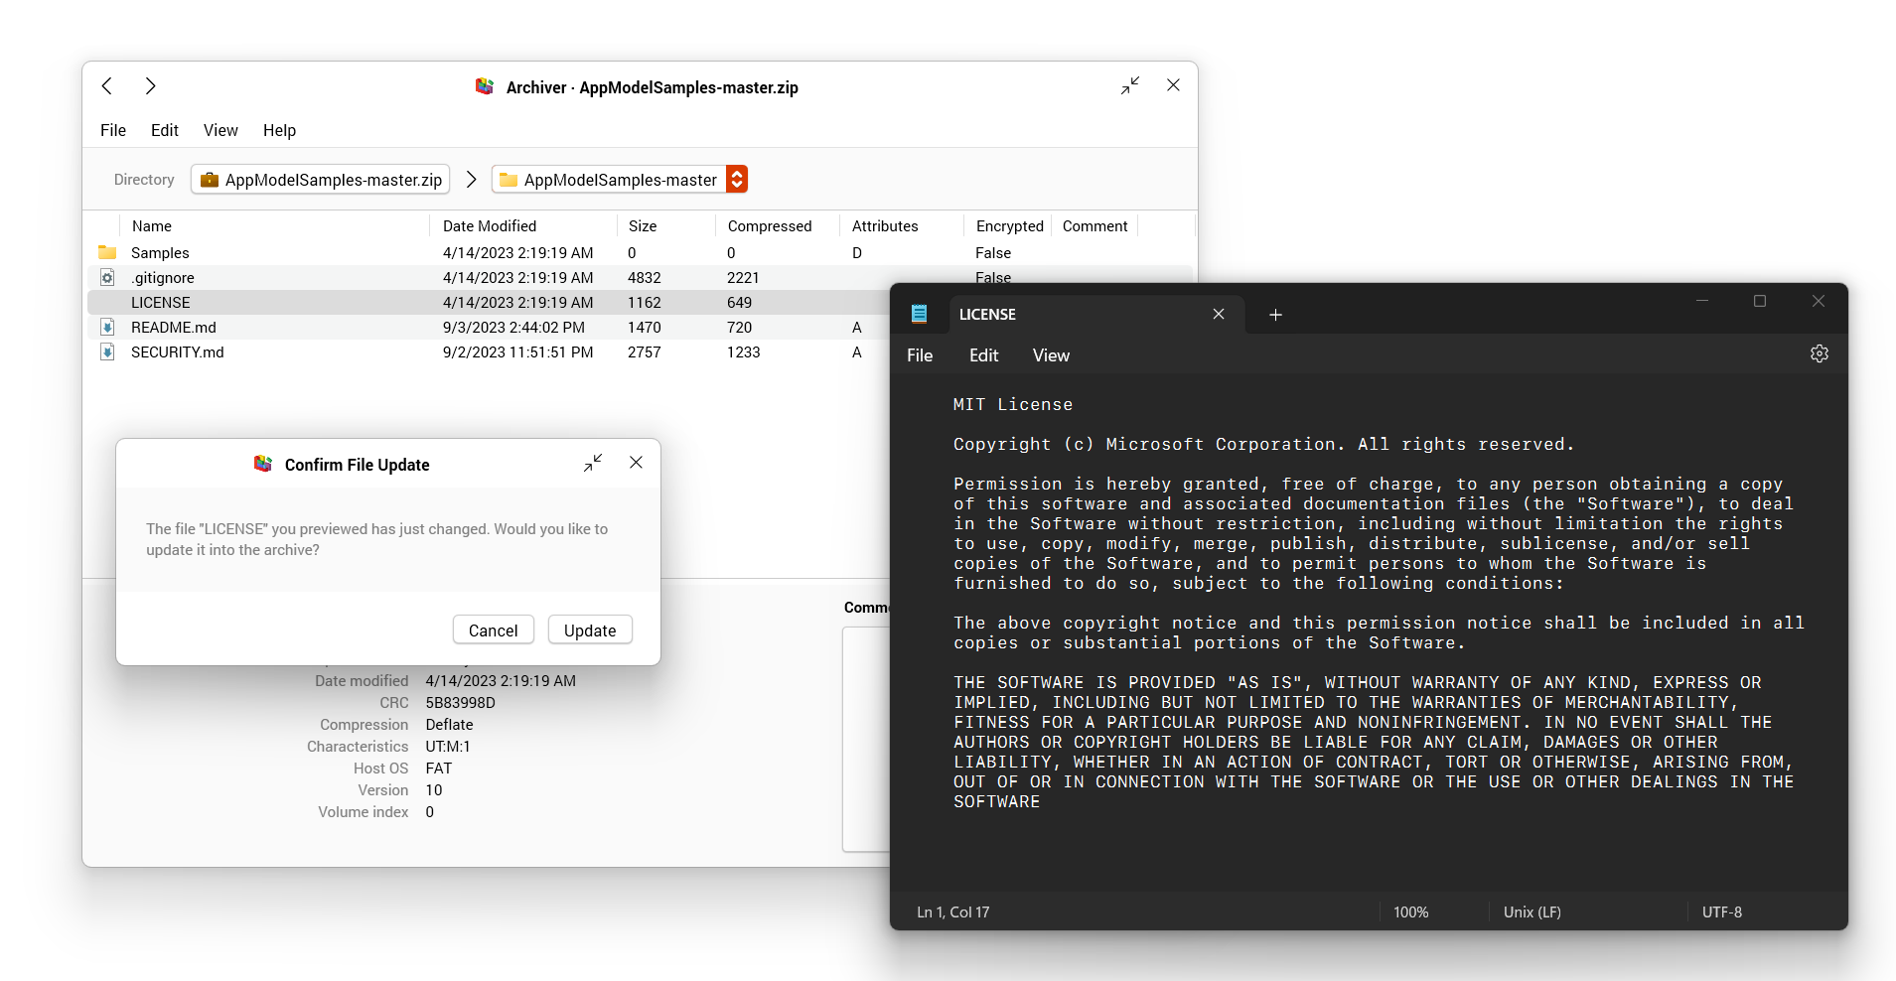Click the SECURITY.md file icon
This screenshot has width=1896, height=981.
(107, 351)
